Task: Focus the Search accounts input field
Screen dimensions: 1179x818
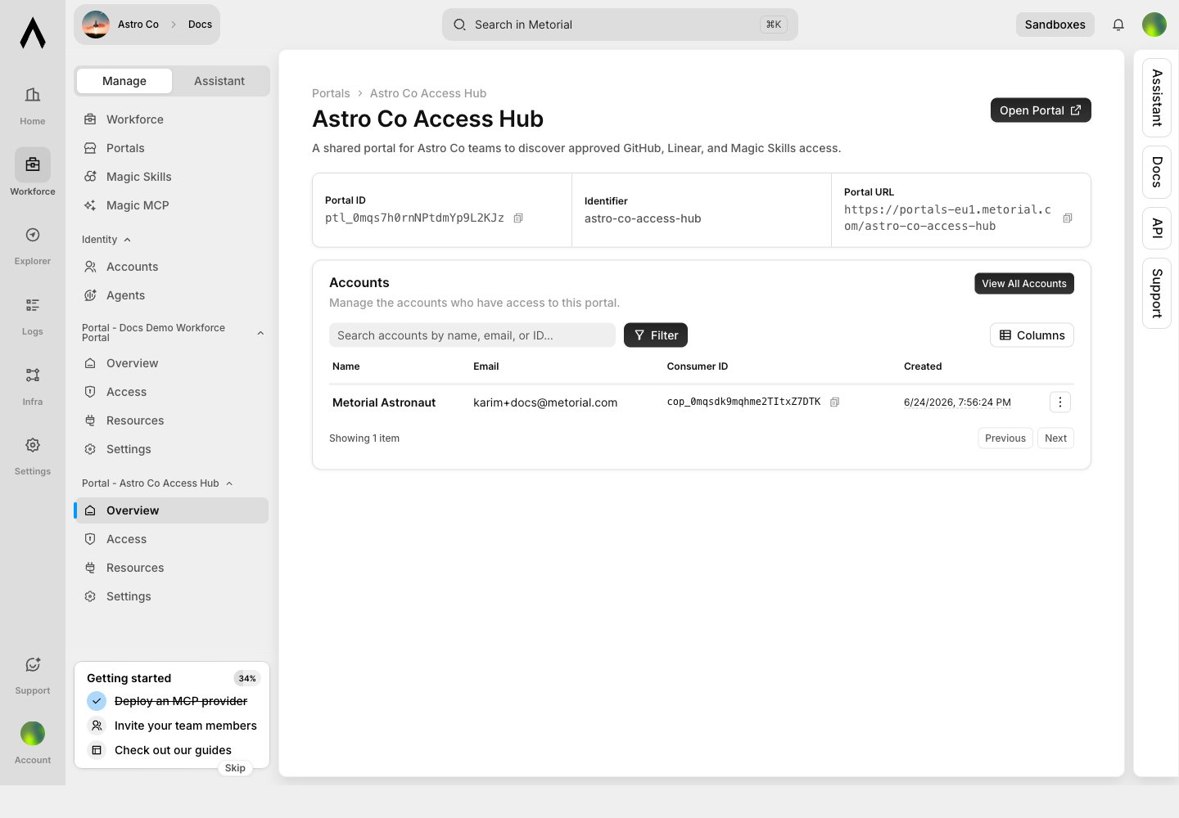Action: click(x=472, y=335)
